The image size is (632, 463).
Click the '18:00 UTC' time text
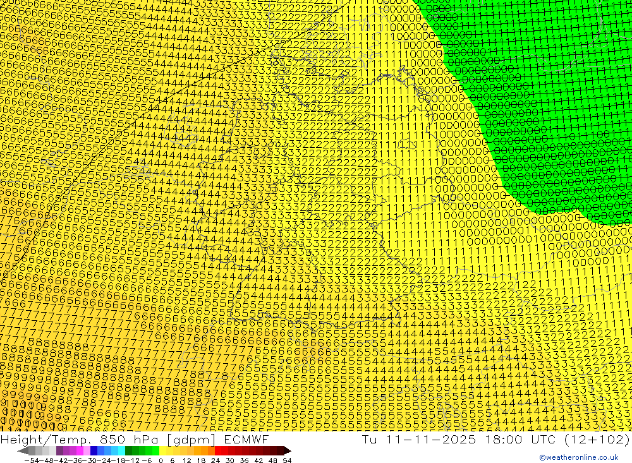point(520,440)
